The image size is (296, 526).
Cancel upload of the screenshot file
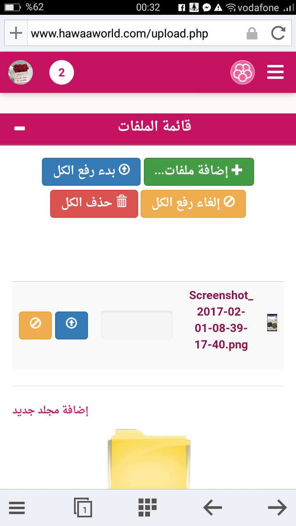pos(35,325)
